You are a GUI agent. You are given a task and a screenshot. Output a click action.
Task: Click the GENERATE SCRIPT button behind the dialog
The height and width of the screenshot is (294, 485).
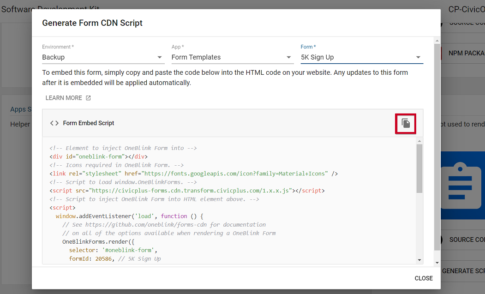point(463,271)
